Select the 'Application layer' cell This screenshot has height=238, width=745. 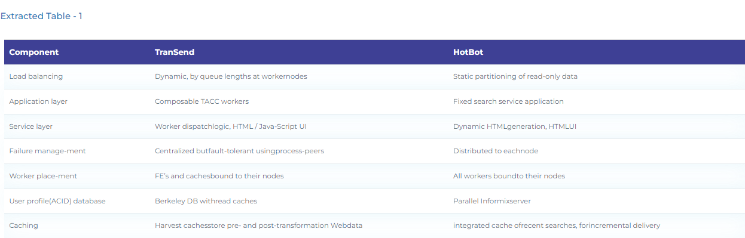[38, 101]
